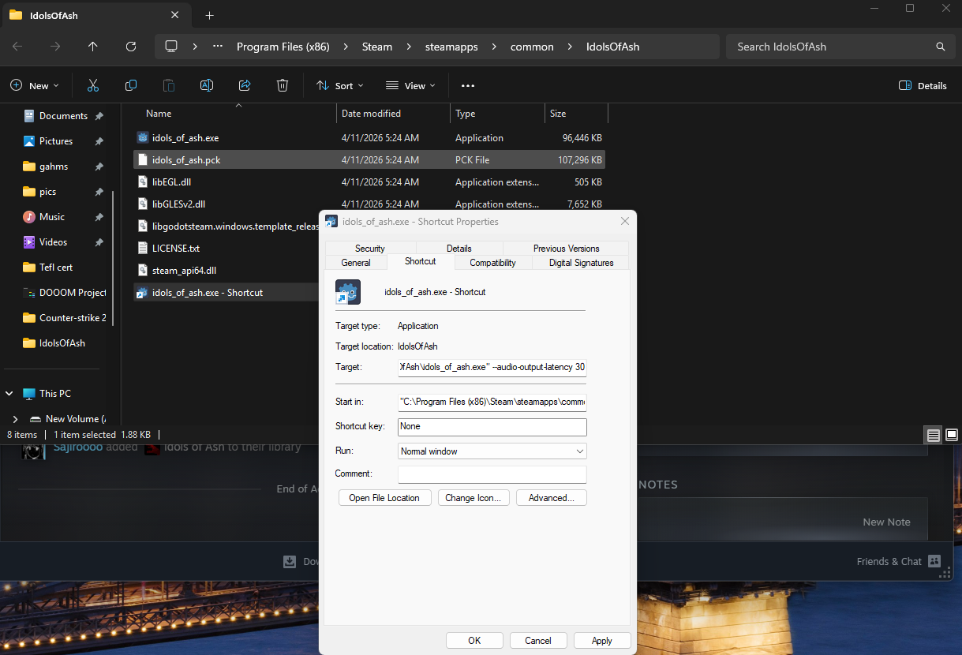Image resolution: width=962 pixels, height=655 pixels.
Task: Click the Copy icon in toolbar
Action: pyautogui.click(x=131, y=85)
